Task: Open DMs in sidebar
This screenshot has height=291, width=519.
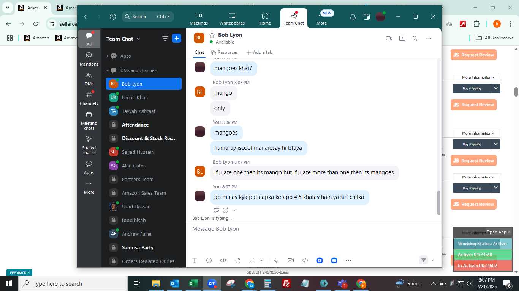Action: point(89,79)
